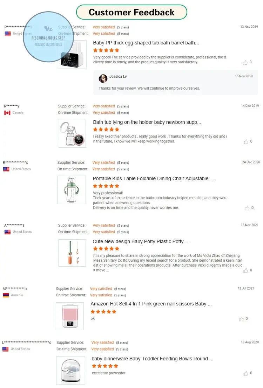Click thumbs-up on the 14 Dec 2019 review
263x388 pixels.
(x=246, y=142)
